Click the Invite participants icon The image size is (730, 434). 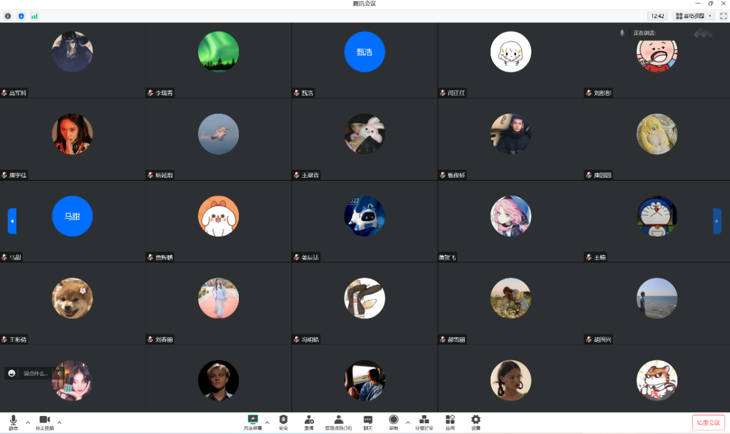pyautogui.click(x=309, y=421)
